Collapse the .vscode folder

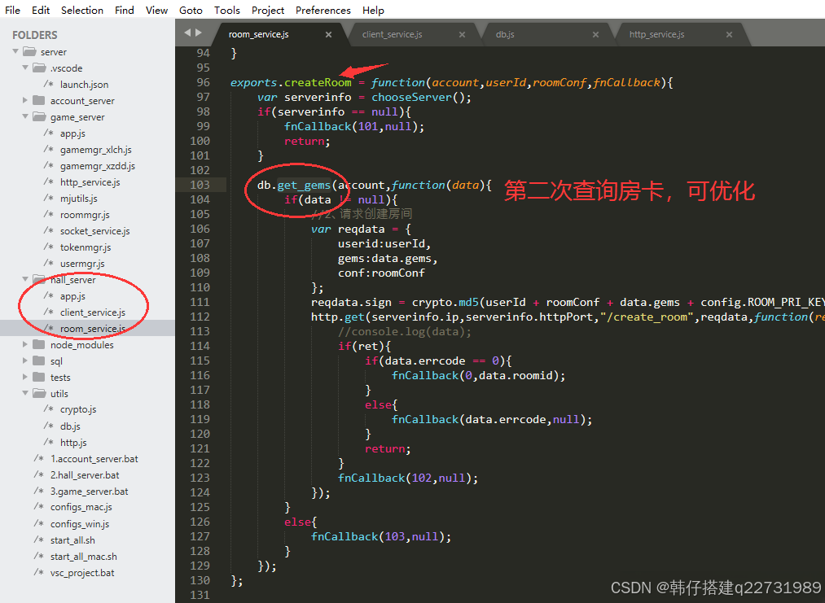click(x=25, y=68)
